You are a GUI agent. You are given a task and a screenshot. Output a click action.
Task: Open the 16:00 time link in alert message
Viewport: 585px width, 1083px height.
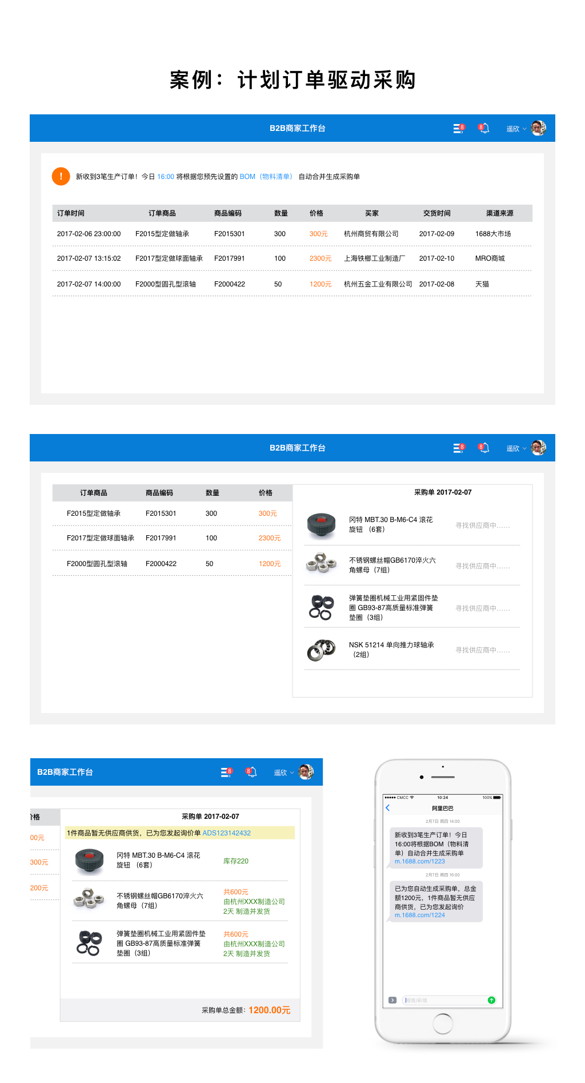pyautogui.click(x=166, y=177)
